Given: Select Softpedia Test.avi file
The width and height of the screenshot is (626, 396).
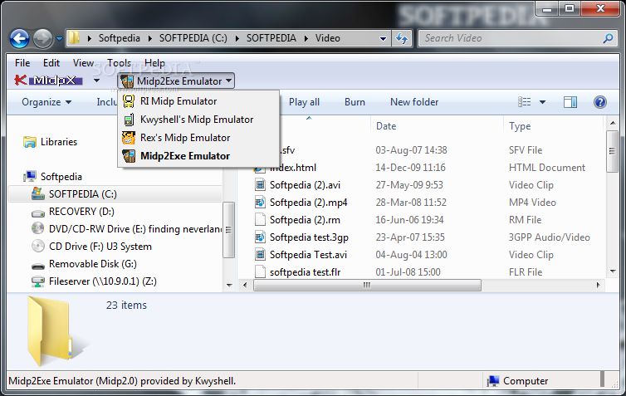Looking at the screenshot, I should pos(308,255).
